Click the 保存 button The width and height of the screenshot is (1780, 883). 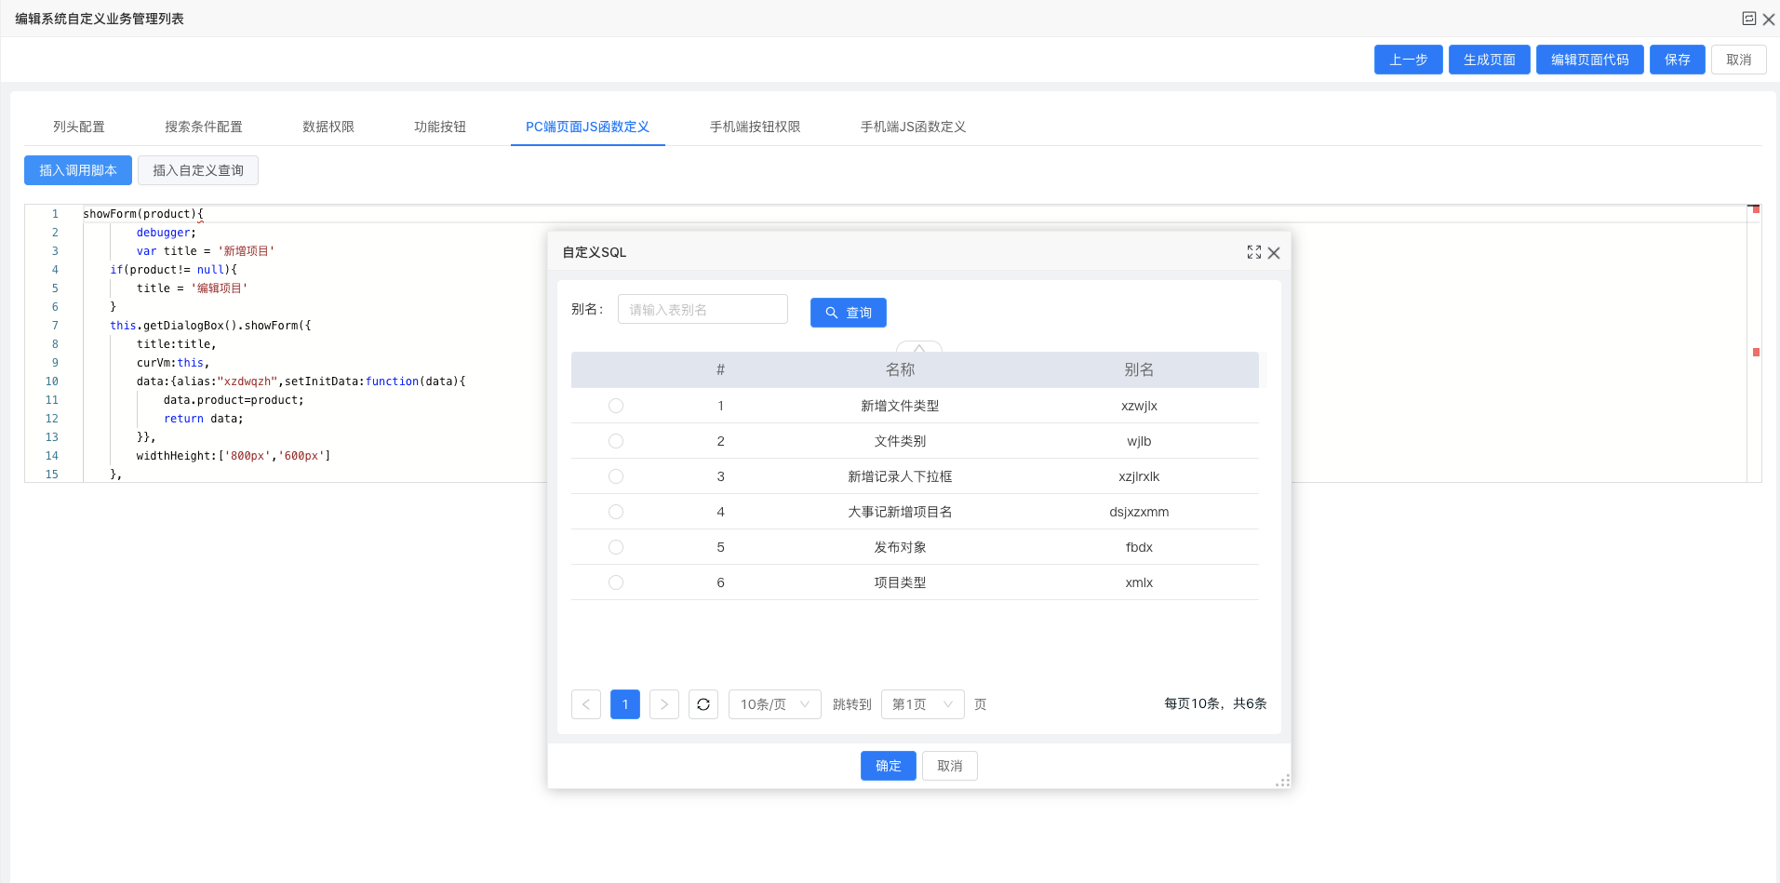pyautogui.click(x=1678, y=60)
